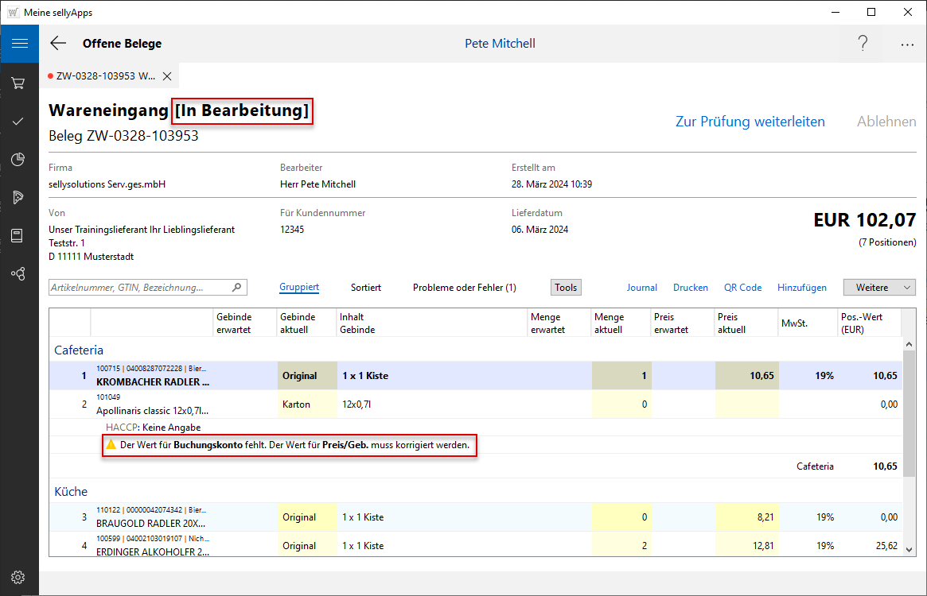This screenshot has width=927, height=596.
Task: Show Probleme oder Fehler (1)
Action: 464,288
